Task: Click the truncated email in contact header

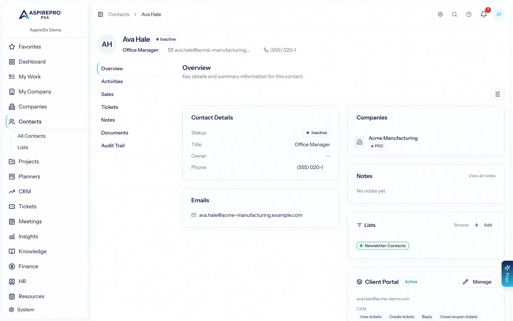Action: 212,50
